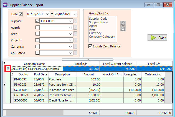This screenshot has width=175, height=117.
Task: Click the move down arrow icon
Action: 123,29
